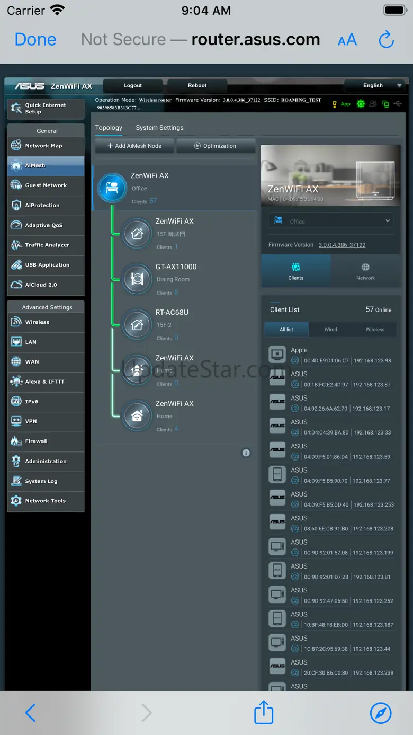This screenshot has height=735, width=413.
Task: Click Add AiMesh Node button
Action: [x=134, y=146]
